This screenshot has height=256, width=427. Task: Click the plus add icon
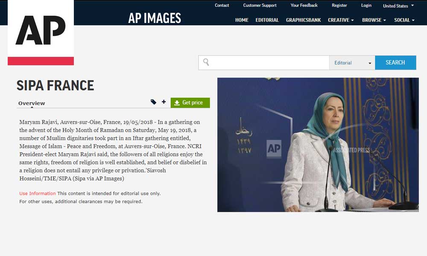click(164, 102)
